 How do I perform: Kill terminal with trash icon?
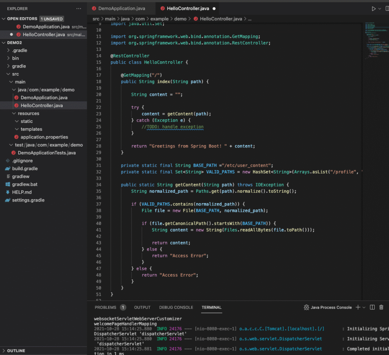click(x=381, y=307)
